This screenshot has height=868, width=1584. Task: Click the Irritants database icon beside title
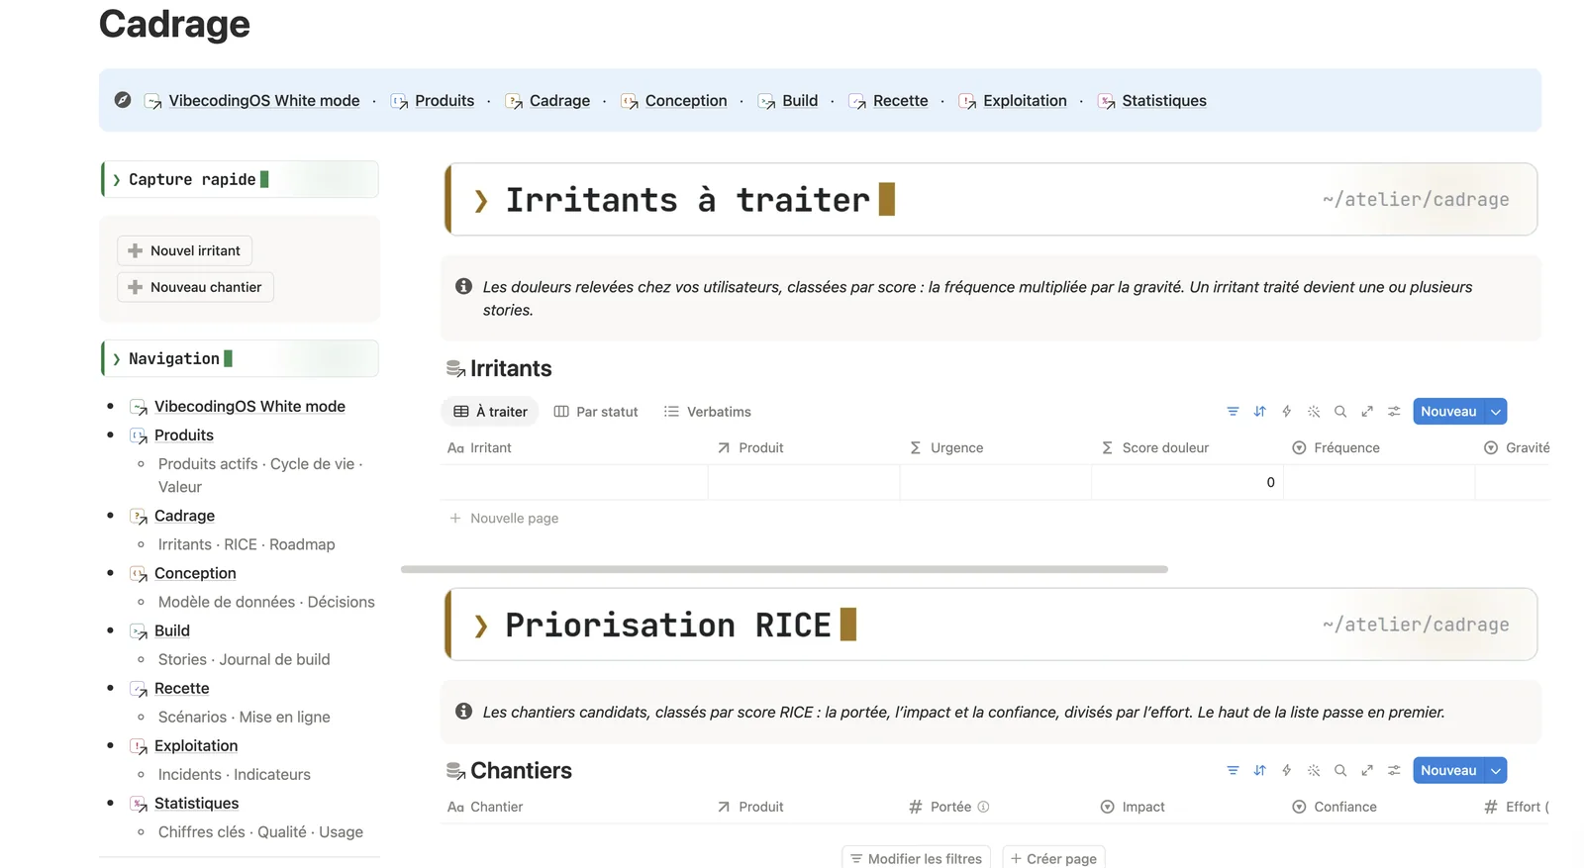455,369
